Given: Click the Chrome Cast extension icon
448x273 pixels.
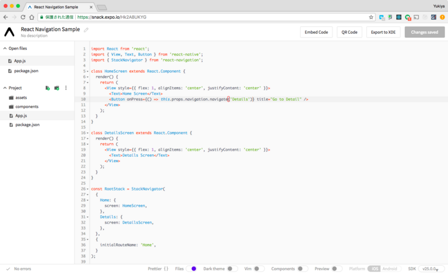Looking at the screenshot, I should 416,17.
